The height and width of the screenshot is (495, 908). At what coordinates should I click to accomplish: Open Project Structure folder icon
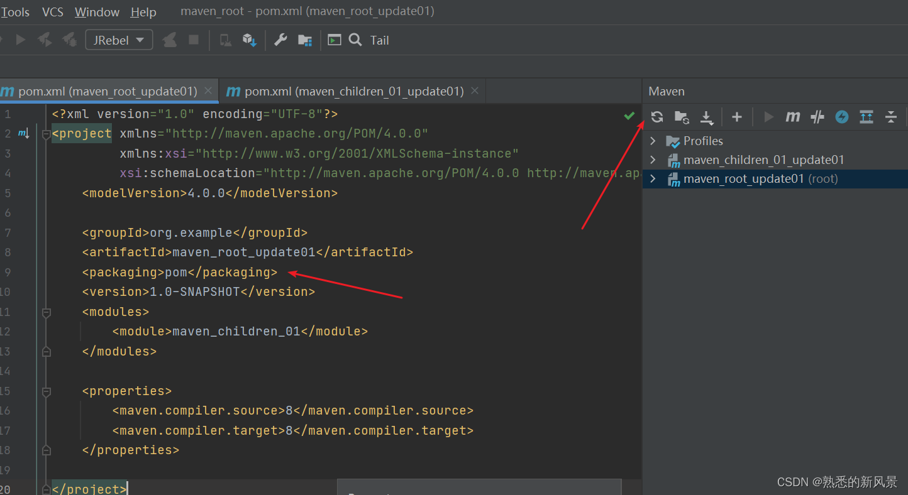click(x=305, y=40)
